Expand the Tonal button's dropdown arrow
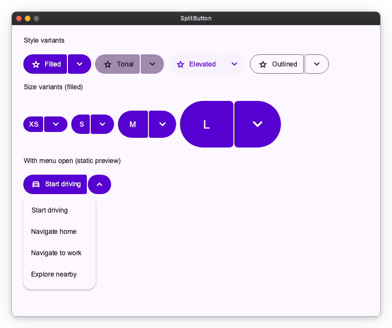This screenshot has height=328, width=392. click(152, 64)
